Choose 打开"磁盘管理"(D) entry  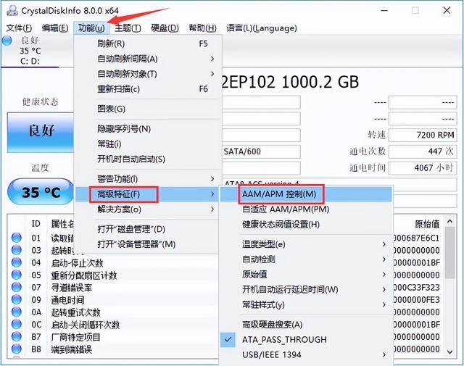[x=147, y=229]
